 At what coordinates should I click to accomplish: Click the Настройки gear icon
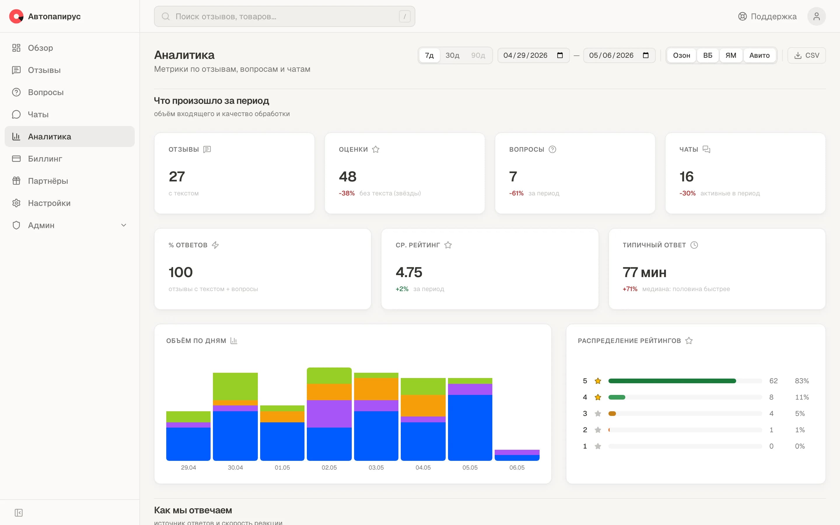(x=16, y=203)
